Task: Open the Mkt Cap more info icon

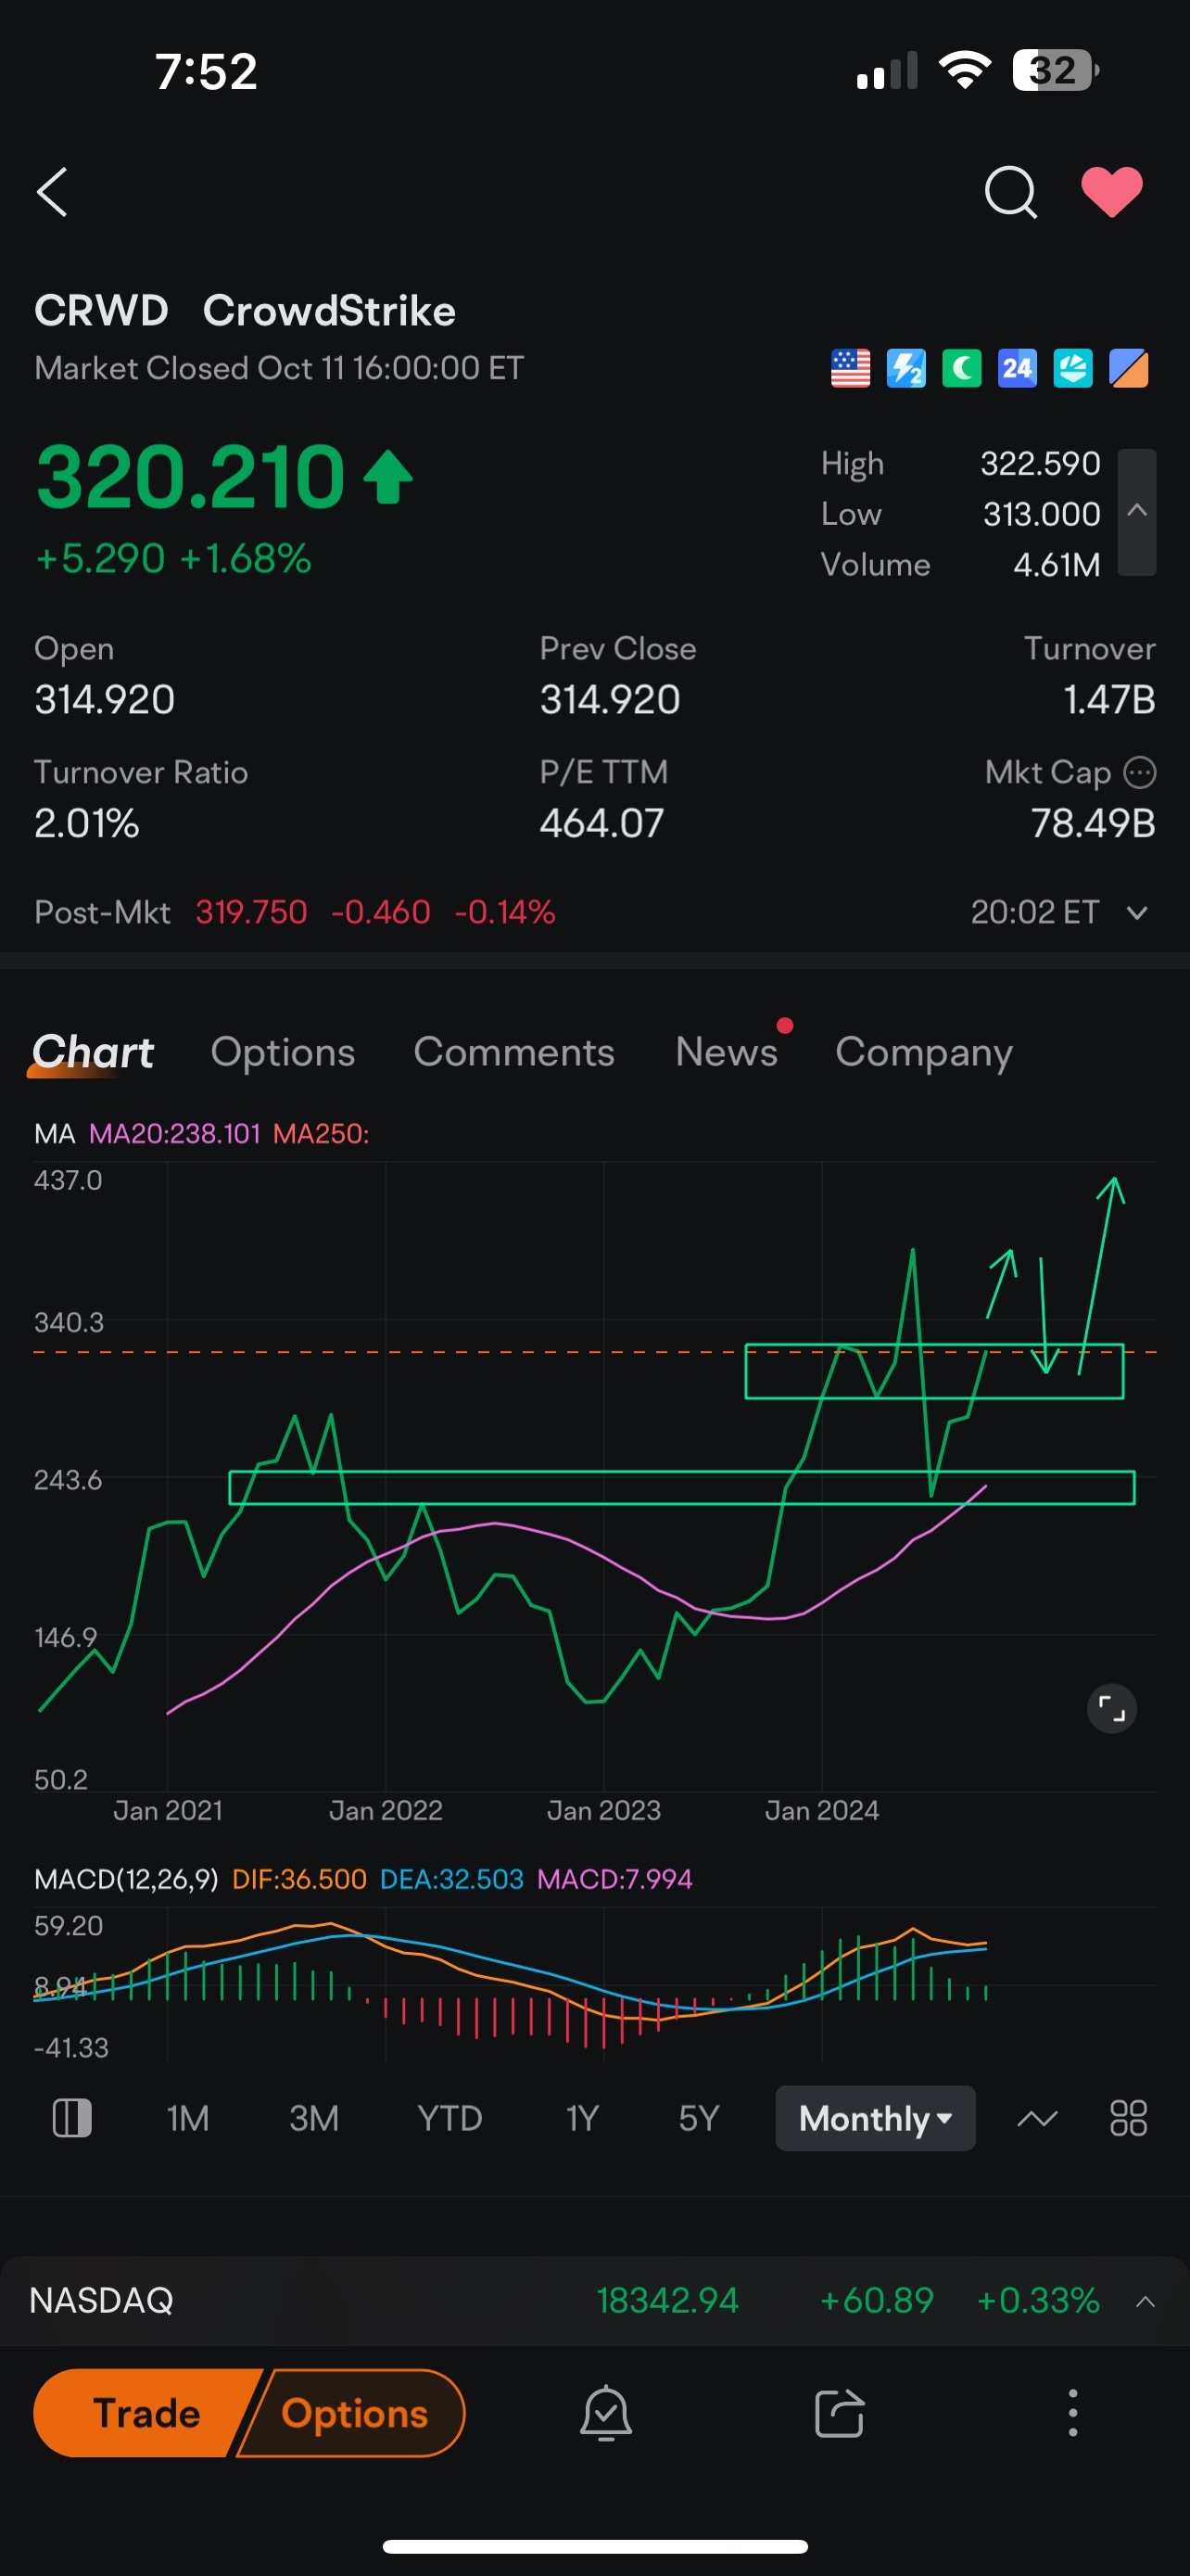Action: pyautogui.click(x=1140, y=772)
